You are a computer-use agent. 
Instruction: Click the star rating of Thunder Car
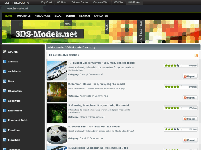tap(172, 66)
